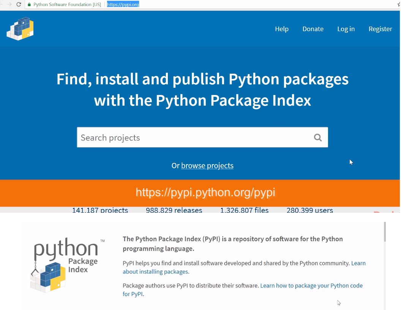The width and height of the screenshot is (401, 310).
Task: Reload the page with browser refresh icon
Action: (x=19, y=4)
